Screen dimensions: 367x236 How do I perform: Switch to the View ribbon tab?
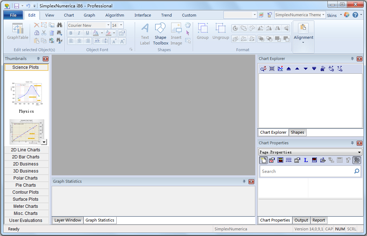(49, 15)
